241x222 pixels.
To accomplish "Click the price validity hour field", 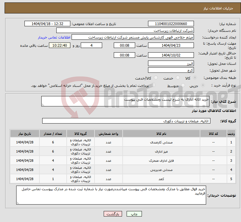I will (124, 55).
